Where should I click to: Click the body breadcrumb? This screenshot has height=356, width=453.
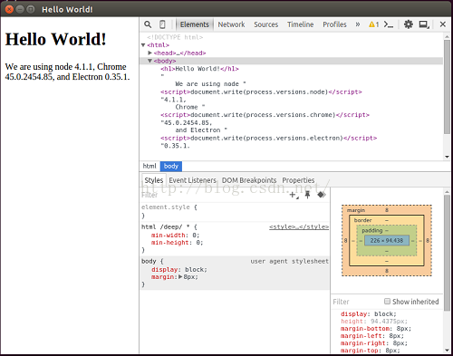click(171, 166)
